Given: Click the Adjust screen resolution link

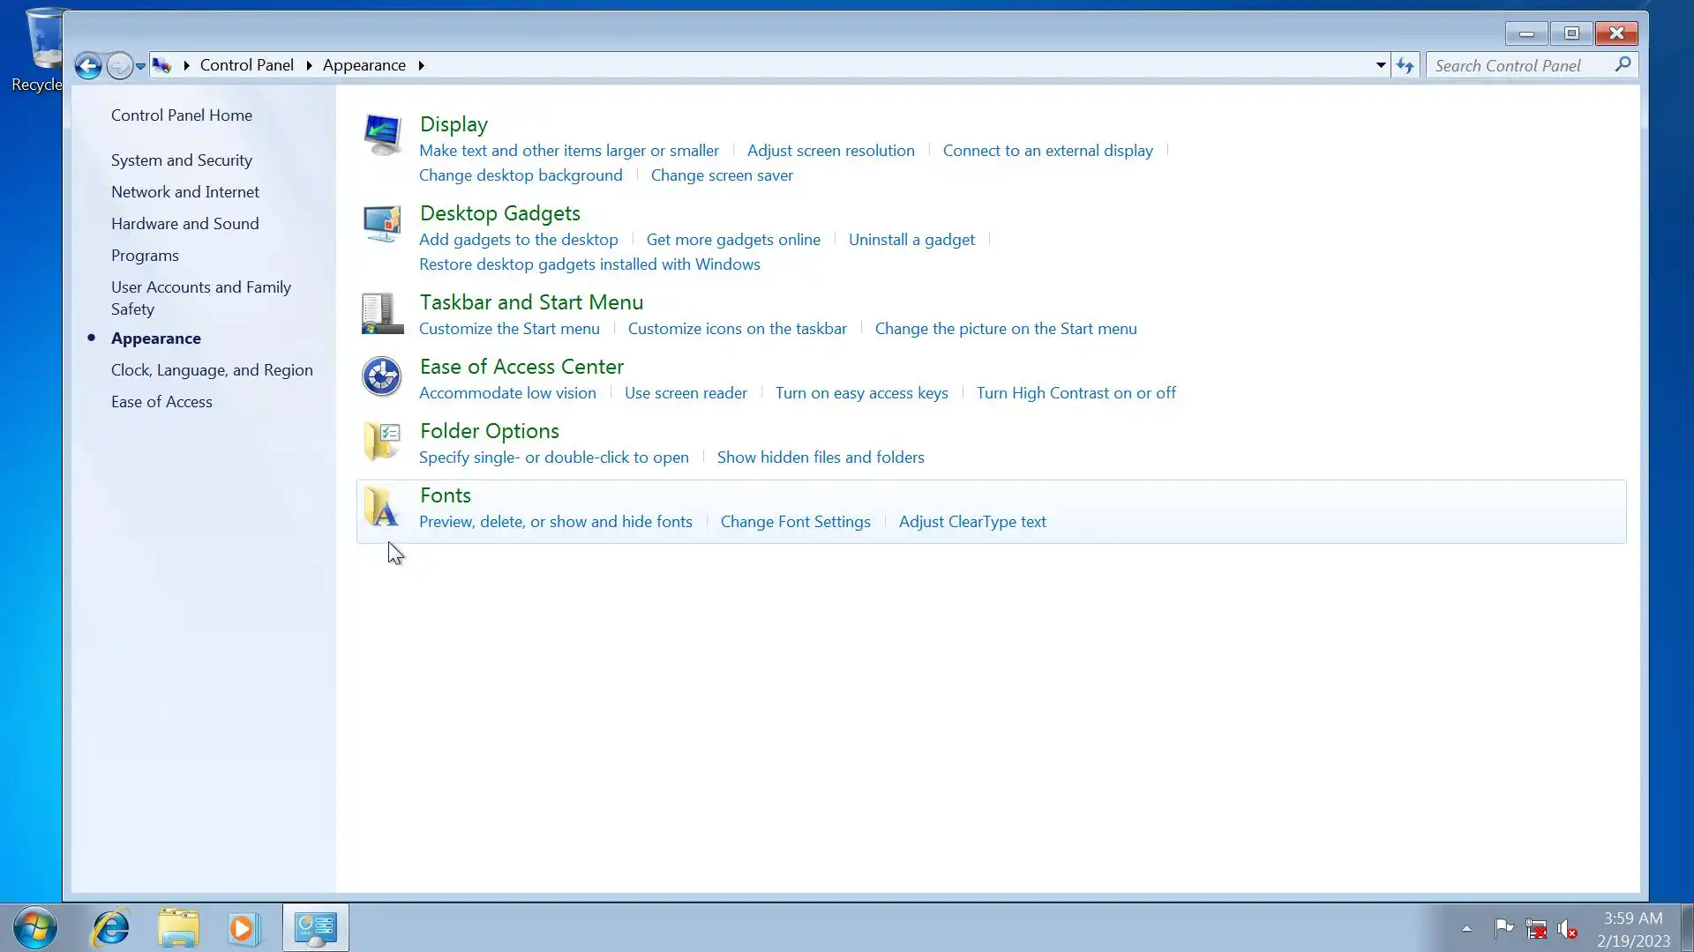Looking at the screenshot, I should (x=830, y=151).
